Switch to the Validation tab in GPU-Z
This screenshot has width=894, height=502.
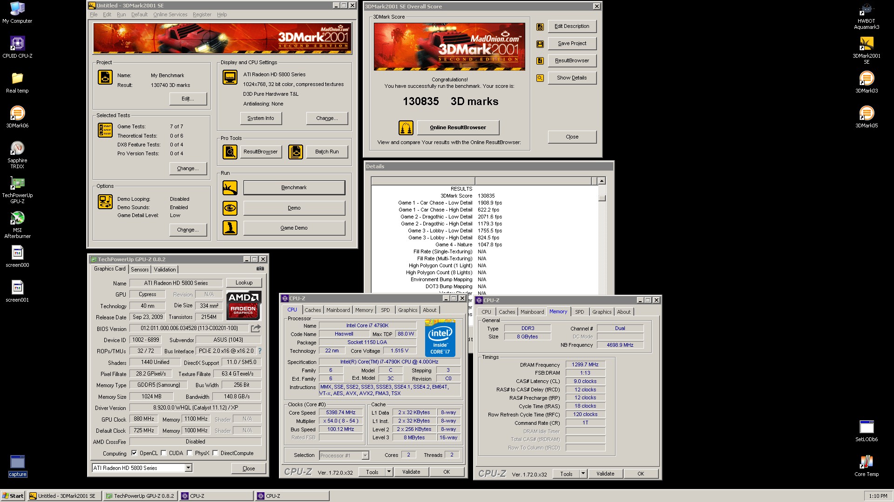(x=165, y=269)
